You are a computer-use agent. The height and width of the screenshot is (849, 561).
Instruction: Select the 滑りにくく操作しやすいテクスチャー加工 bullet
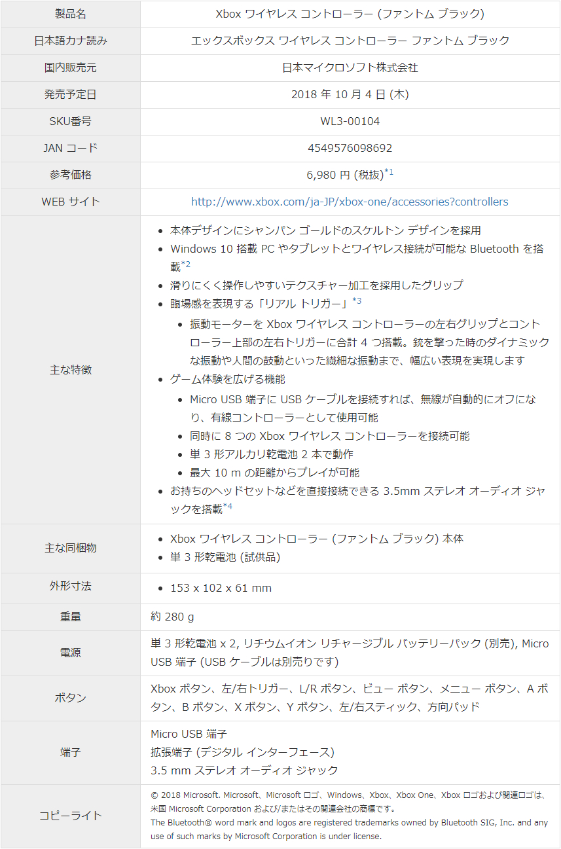click(x=316, y=285)
